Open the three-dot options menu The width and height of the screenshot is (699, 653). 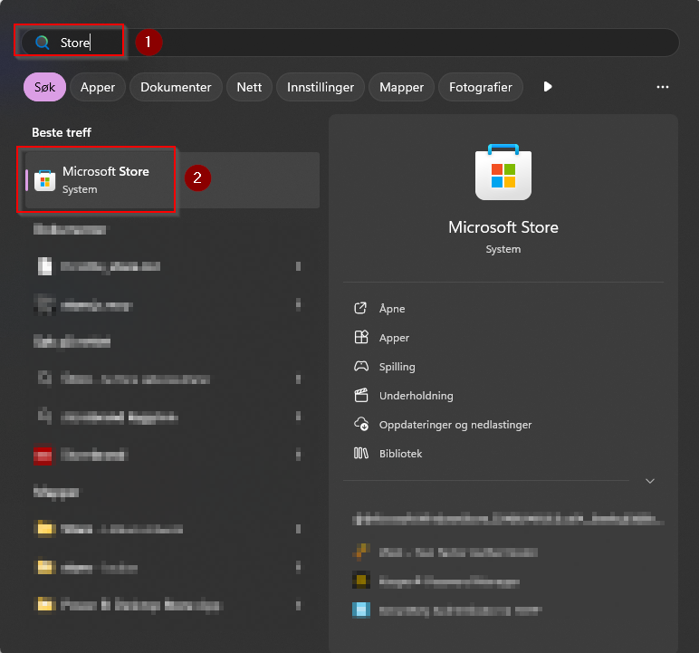[x=663, y=87]
